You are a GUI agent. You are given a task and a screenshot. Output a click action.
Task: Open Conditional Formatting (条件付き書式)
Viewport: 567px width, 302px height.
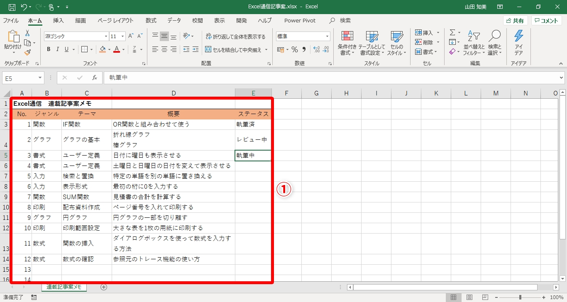[347, 43]
